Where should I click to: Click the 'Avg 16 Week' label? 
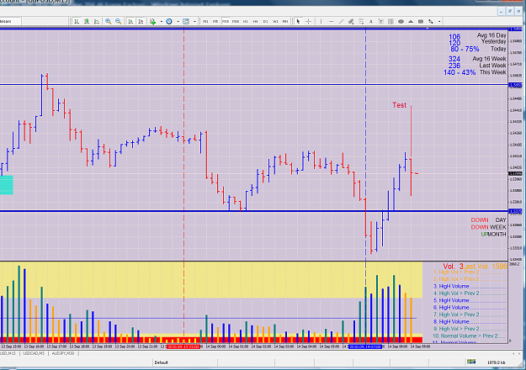click(x=490, y=59)
